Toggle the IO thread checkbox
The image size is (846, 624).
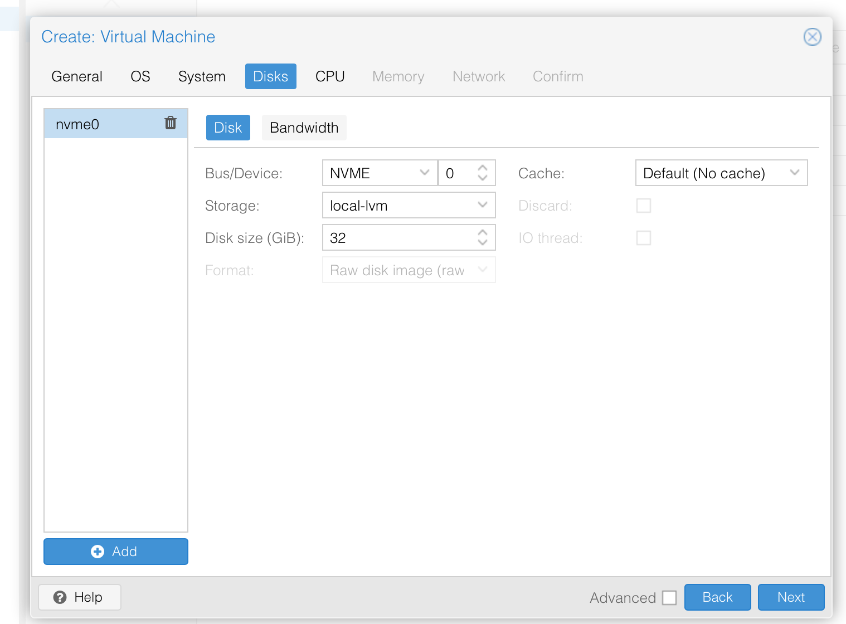pos(644,238)
